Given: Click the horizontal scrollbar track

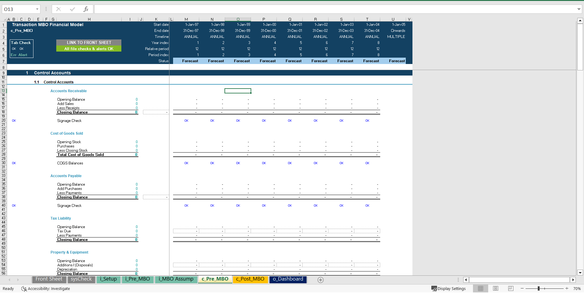Looking at the screenshot, I should 520,280.
